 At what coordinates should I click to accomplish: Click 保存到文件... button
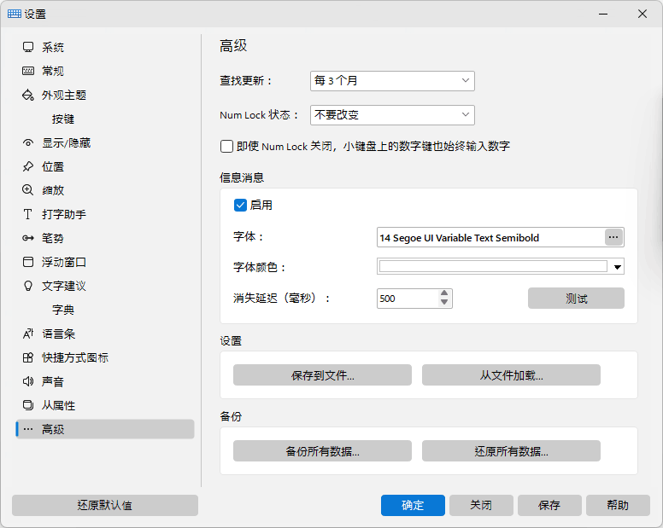[322, 374]
